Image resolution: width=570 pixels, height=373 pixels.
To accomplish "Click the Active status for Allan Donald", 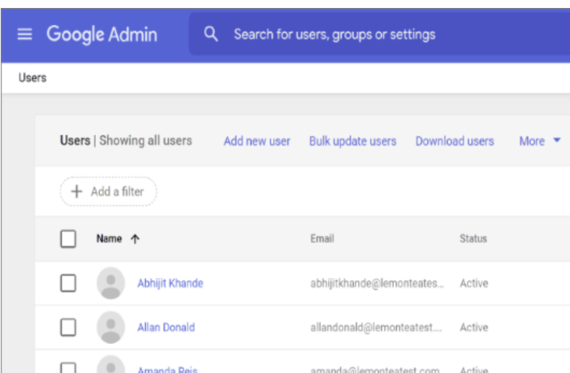I will (x=474, y=327).
